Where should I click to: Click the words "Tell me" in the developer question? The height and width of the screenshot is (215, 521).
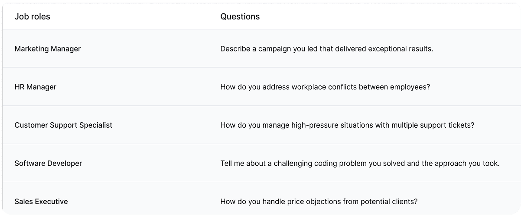pos(233,163)
